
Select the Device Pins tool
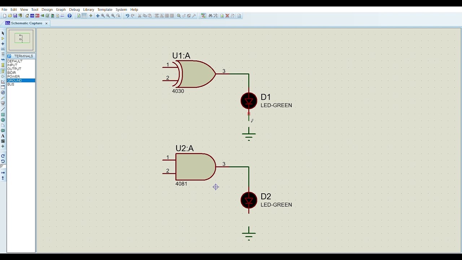point(3,76)
